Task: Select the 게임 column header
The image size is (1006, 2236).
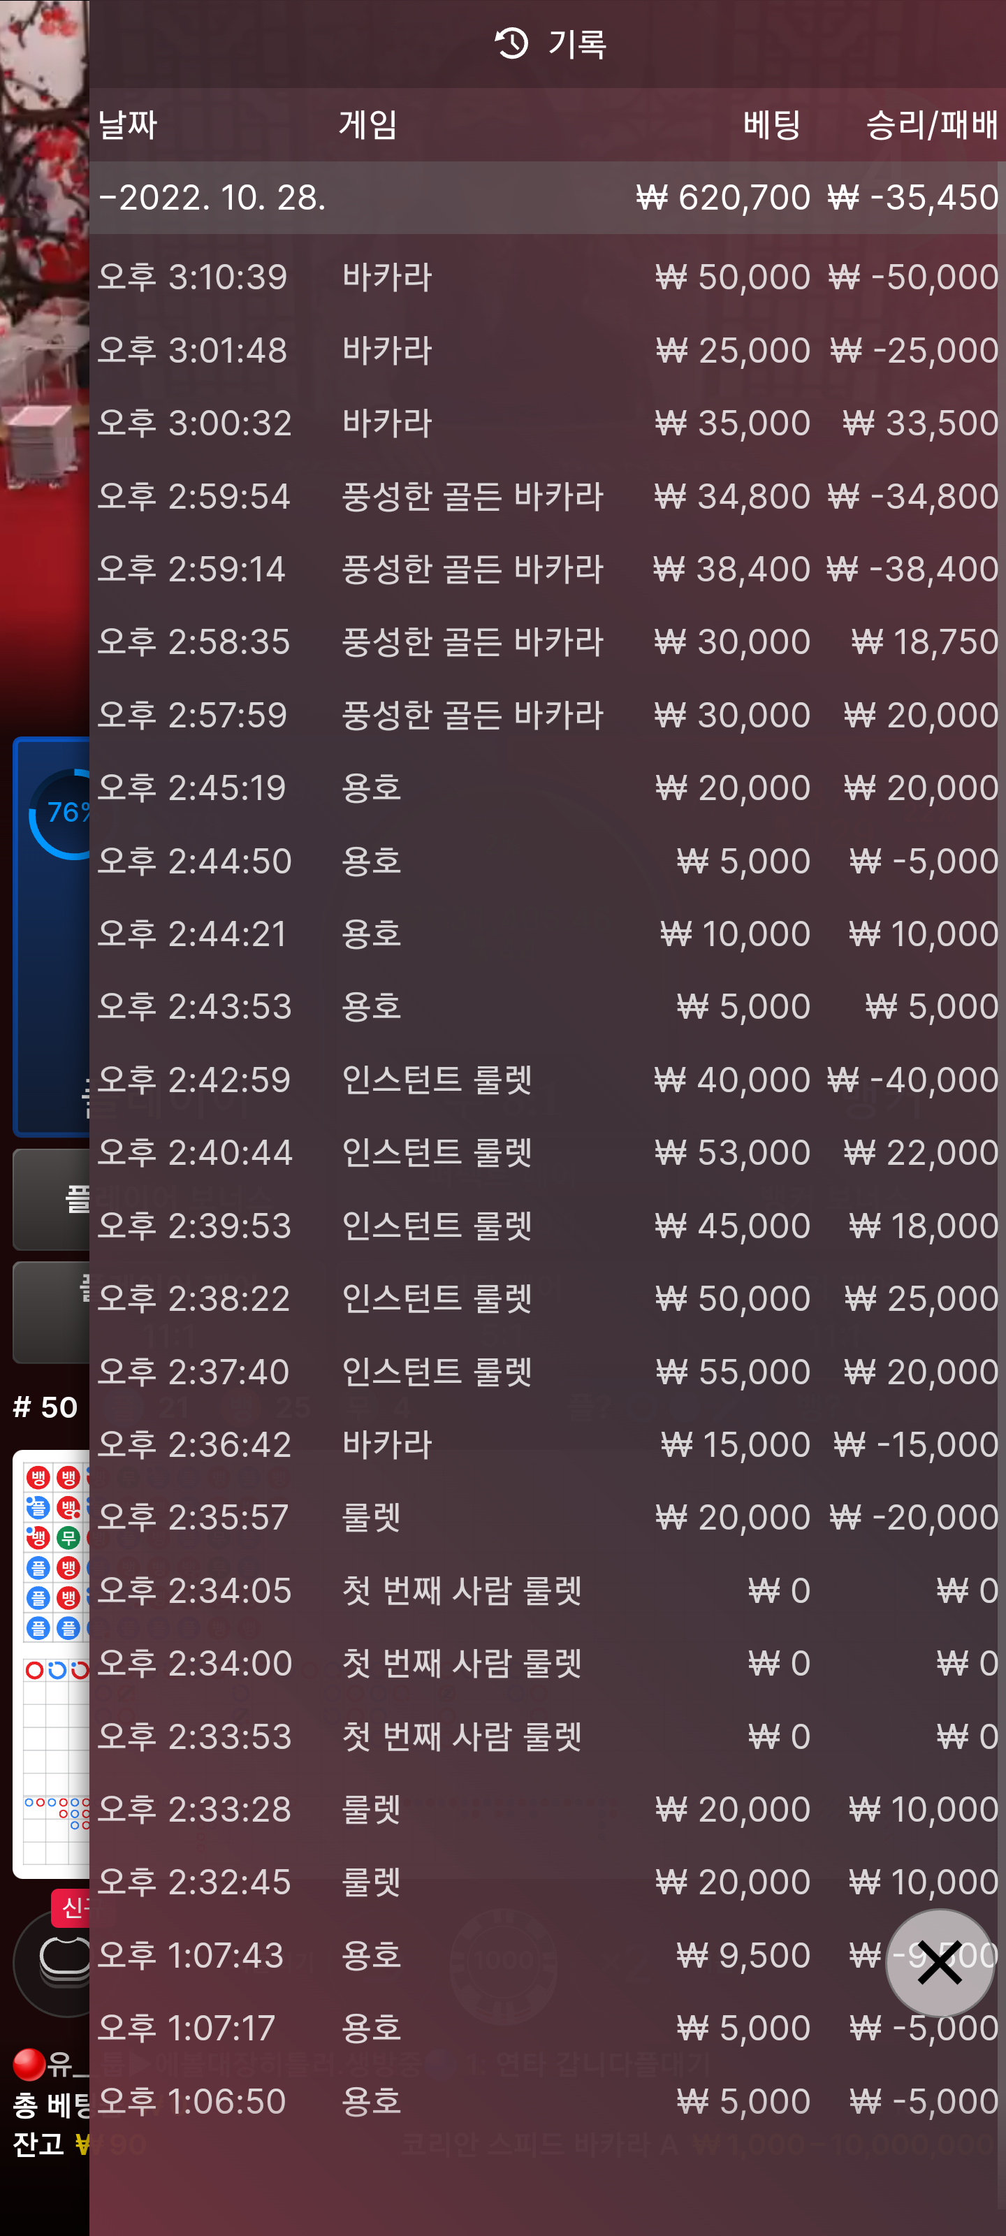Action: tap(368, 125)
